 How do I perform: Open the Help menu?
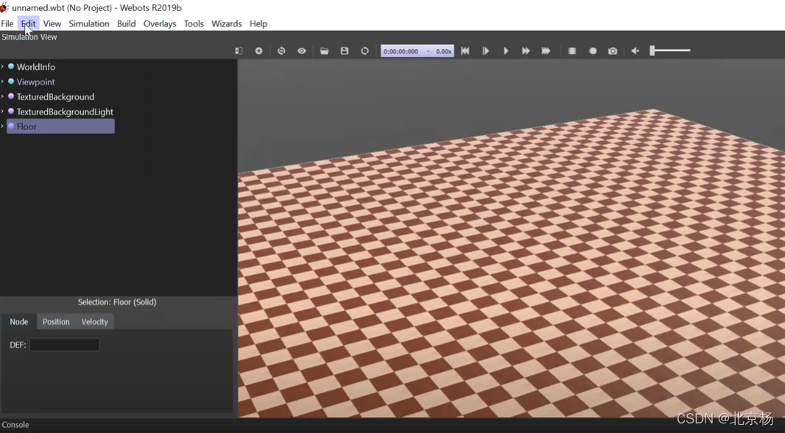click(258, 24)
